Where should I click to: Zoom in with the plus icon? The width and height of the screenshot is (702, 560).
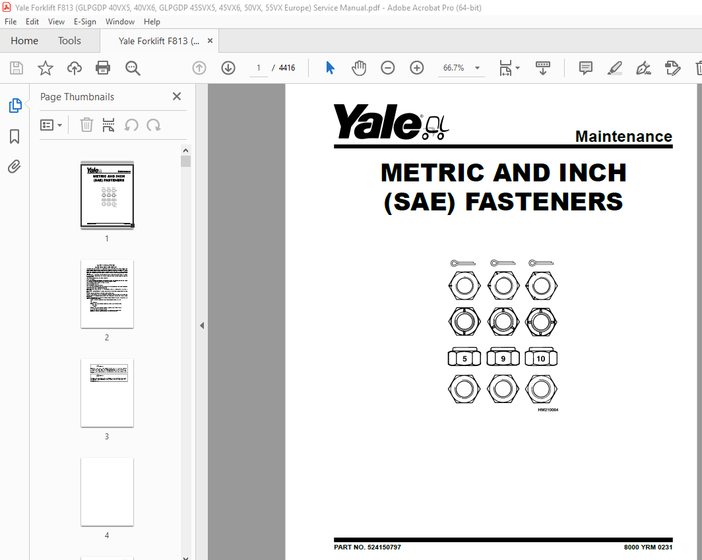pos(417,68)
